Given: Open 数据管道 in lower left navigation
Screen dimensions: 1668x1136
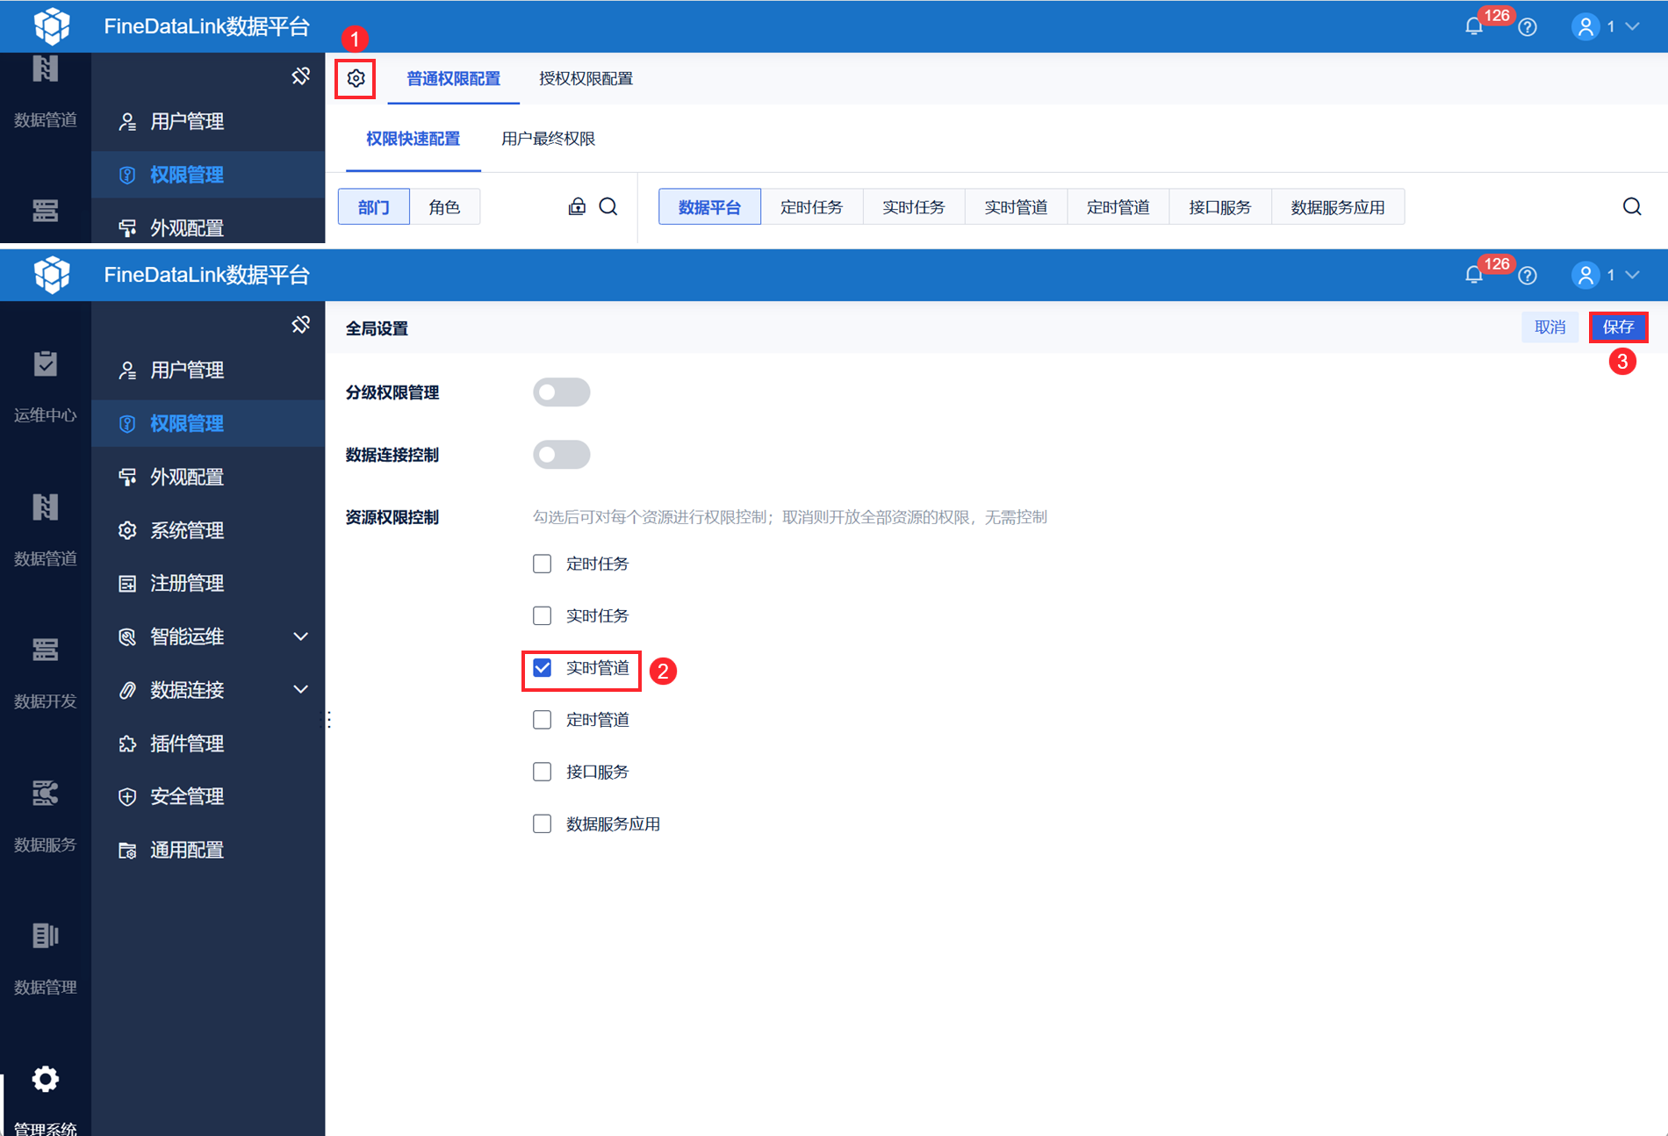Looking at the screenshot, I should tap(46, 529).
